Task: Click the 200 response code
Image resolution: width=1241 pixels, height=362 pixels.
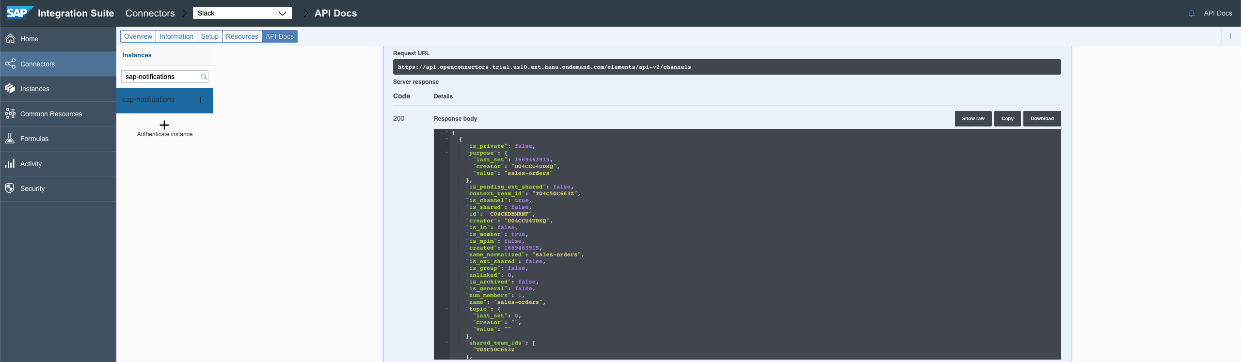Action: (x=398, y=118)
